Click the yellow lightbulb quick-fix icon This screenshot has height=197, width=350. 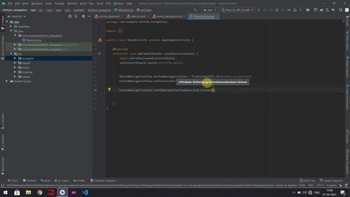pos(109,89)
